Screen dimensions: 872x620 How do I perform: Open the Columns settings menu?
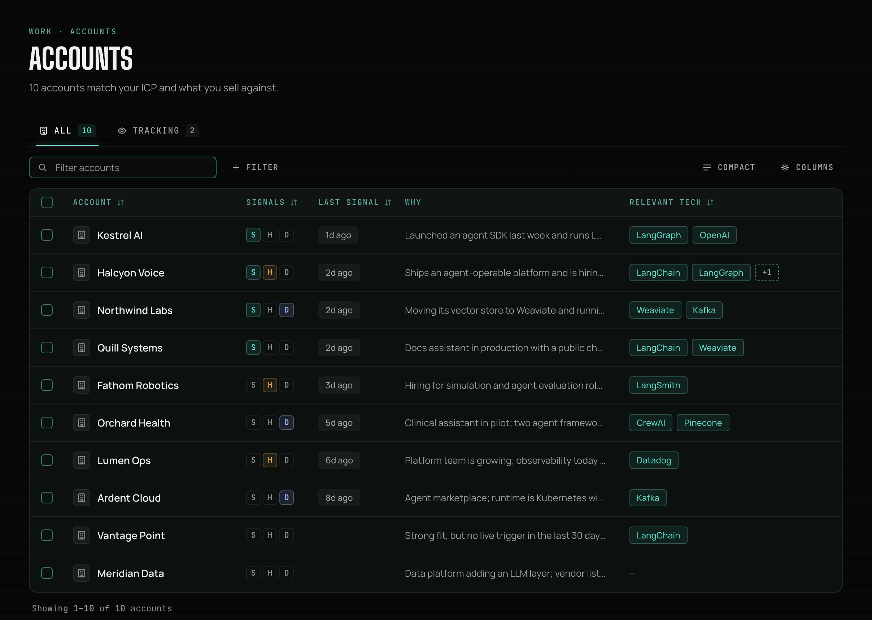click(807, 167)
